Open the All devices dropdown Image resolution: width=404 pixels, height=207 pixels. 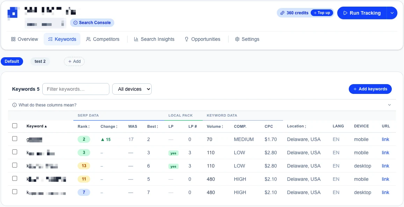pos(132,89)
